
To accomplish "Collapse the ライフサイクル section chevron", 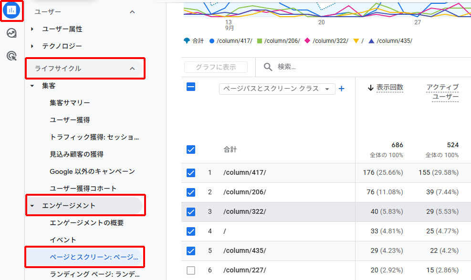I will 132,69.
